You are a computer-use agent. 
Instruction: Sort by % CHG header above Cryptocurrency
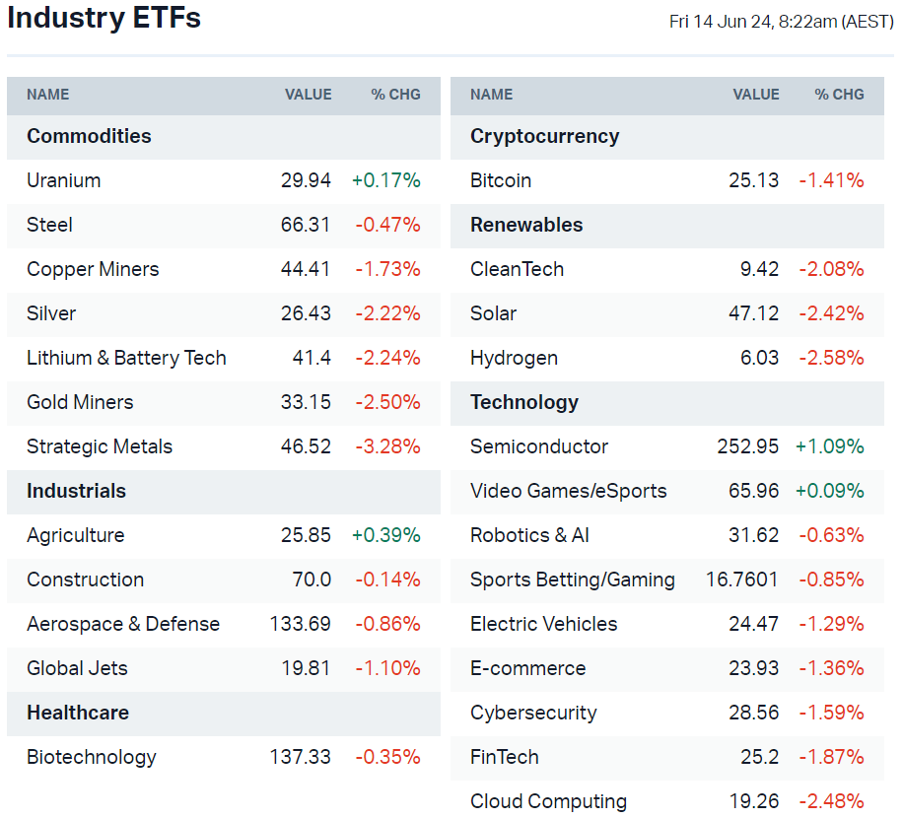point(839,95)
